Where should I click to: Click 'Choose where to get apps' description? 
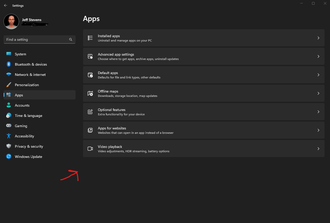click(138, 59)
